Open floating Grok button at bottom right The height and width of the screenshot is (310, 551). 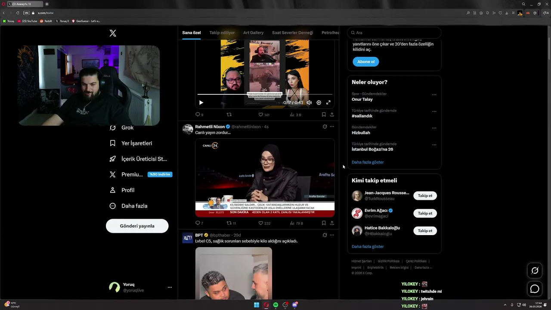(x=535, y=270)
